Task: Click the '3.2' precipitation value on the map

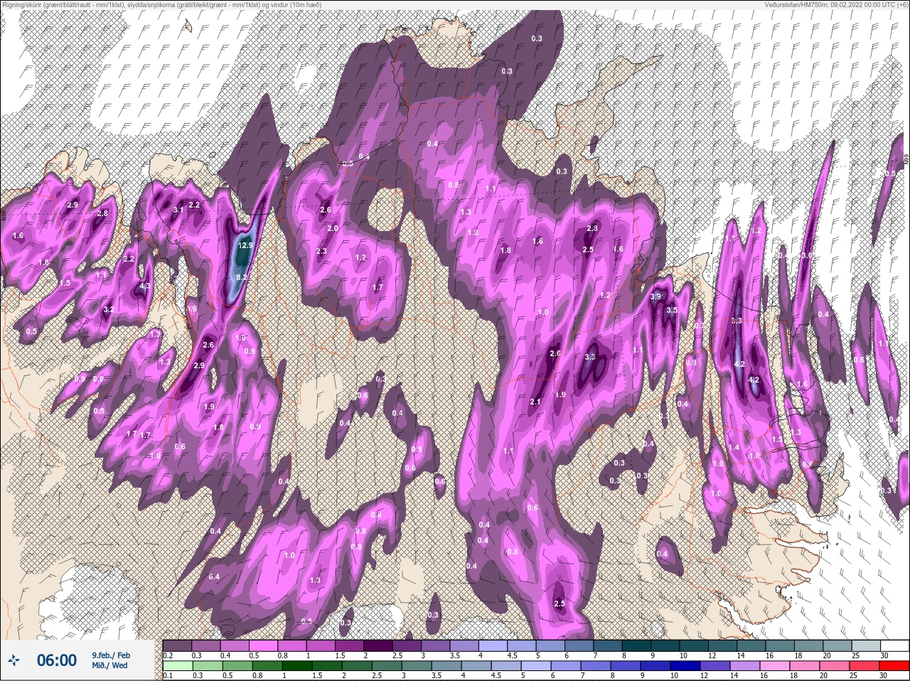Action: pyautogui.click(x=109, y=310)
